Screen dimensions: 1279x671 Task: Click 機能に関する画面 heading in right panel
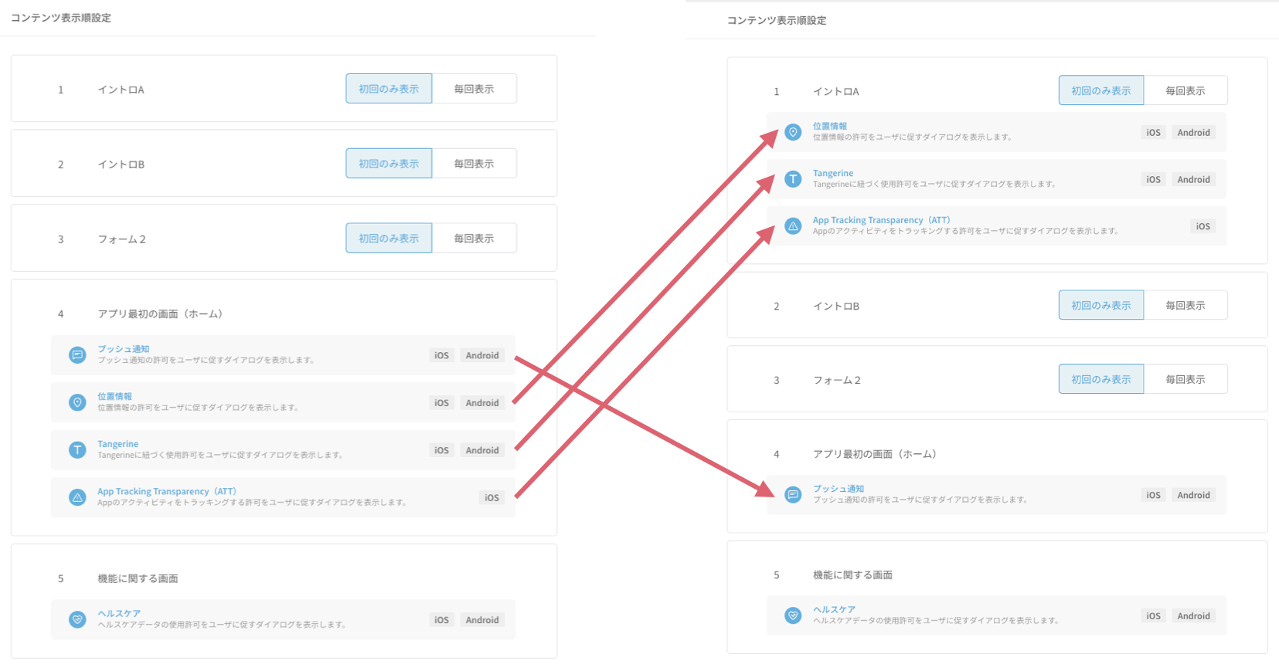point(852,574)
